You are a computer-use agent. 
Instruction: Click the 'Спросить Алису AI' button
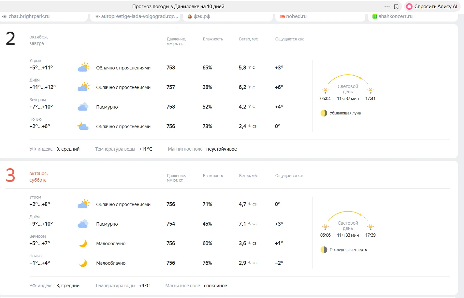tap(432, 7)
